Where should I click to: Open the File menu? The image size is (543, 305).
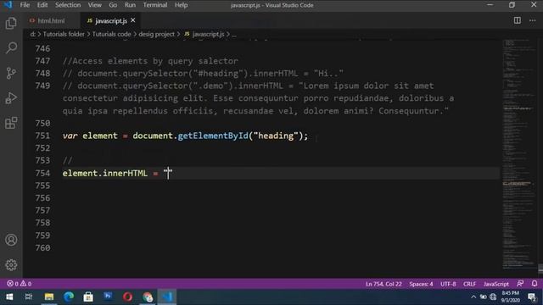(25, 5)
